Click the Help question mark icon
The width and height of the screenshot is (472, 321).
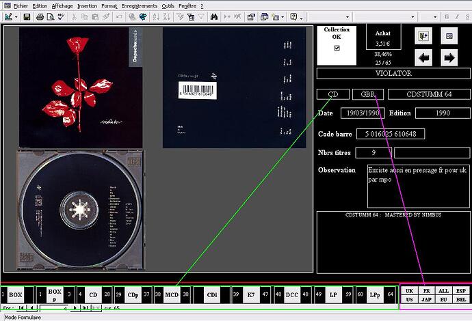click(x=293, y=17)
